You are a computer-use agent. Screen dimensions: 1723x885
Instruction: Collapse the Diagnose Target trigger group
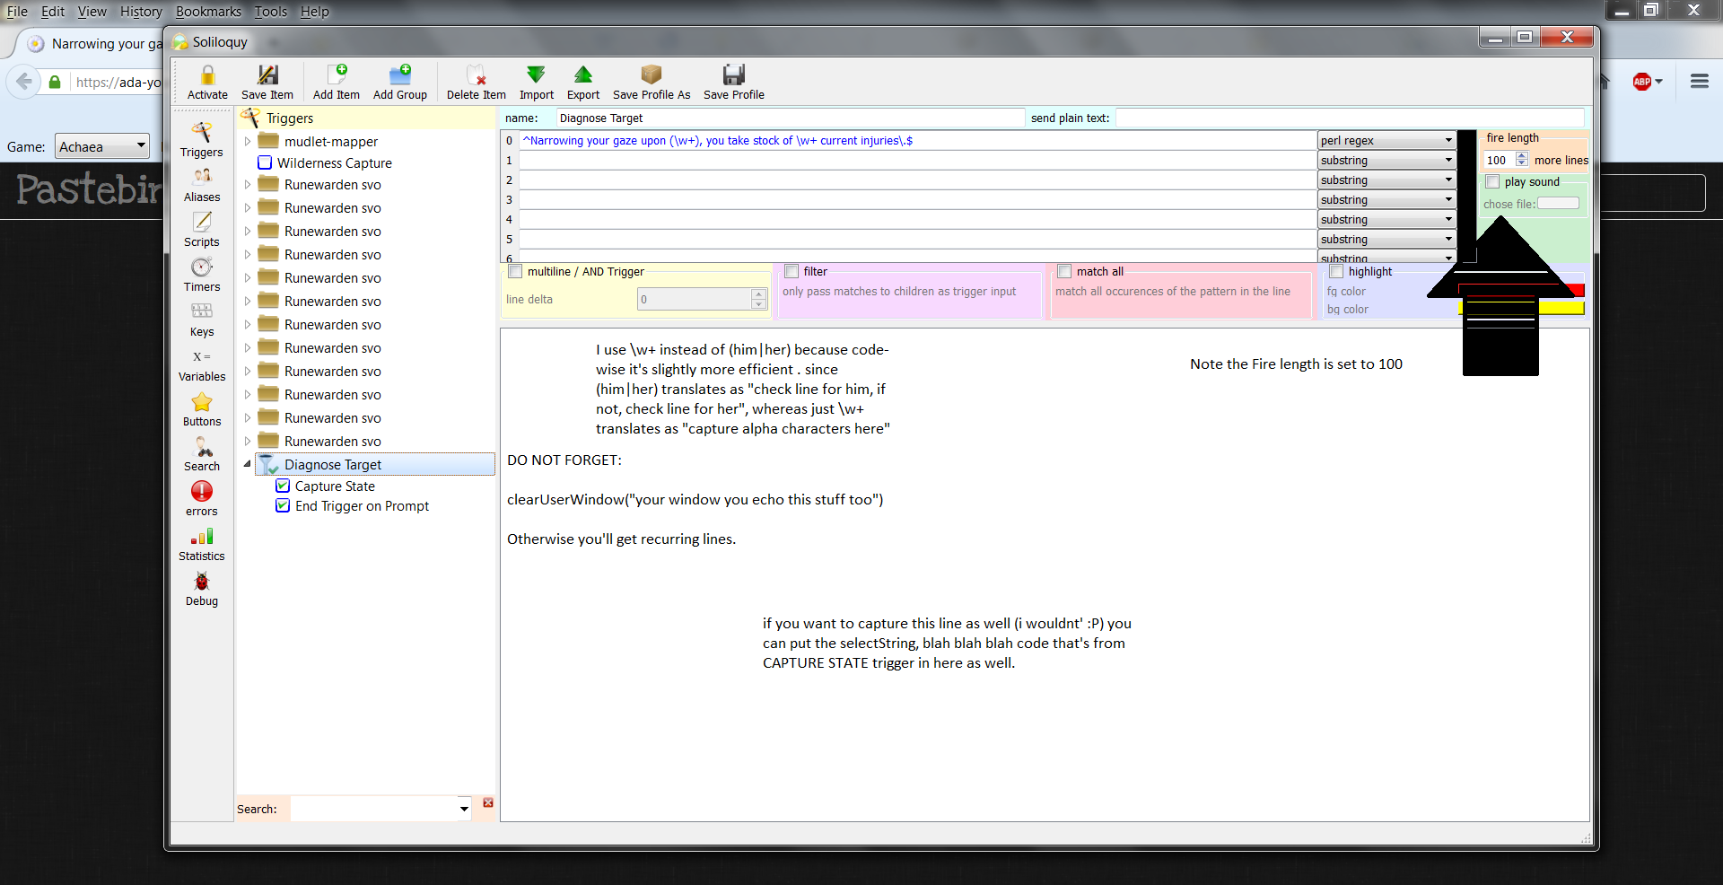tap(248, 464)
